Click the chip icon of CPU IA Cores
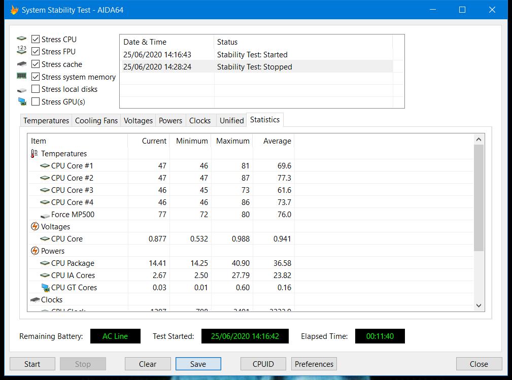 click(45, 275)
